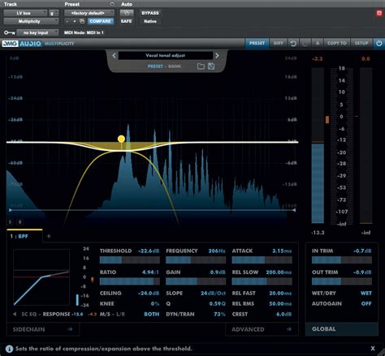Select previous preset with minus button
Image resolution: width=385 pixels, height=356 pixels.
pyautogui.click(x=67, y=21)
